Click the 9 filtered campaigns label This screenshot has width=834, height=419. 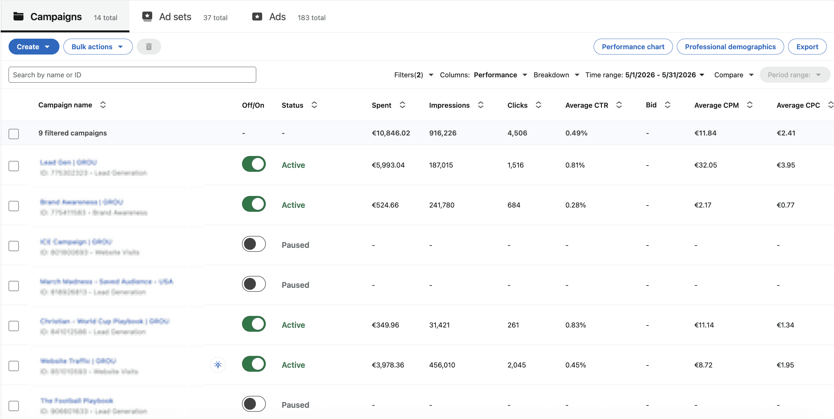coord(73,133)
